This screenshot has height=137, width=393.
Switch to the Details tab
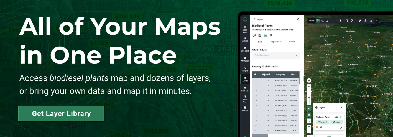[x=292, y=42]
